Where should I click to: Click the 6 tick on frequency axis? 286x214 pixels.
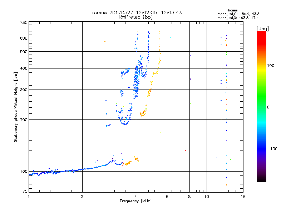coord(167,197)
